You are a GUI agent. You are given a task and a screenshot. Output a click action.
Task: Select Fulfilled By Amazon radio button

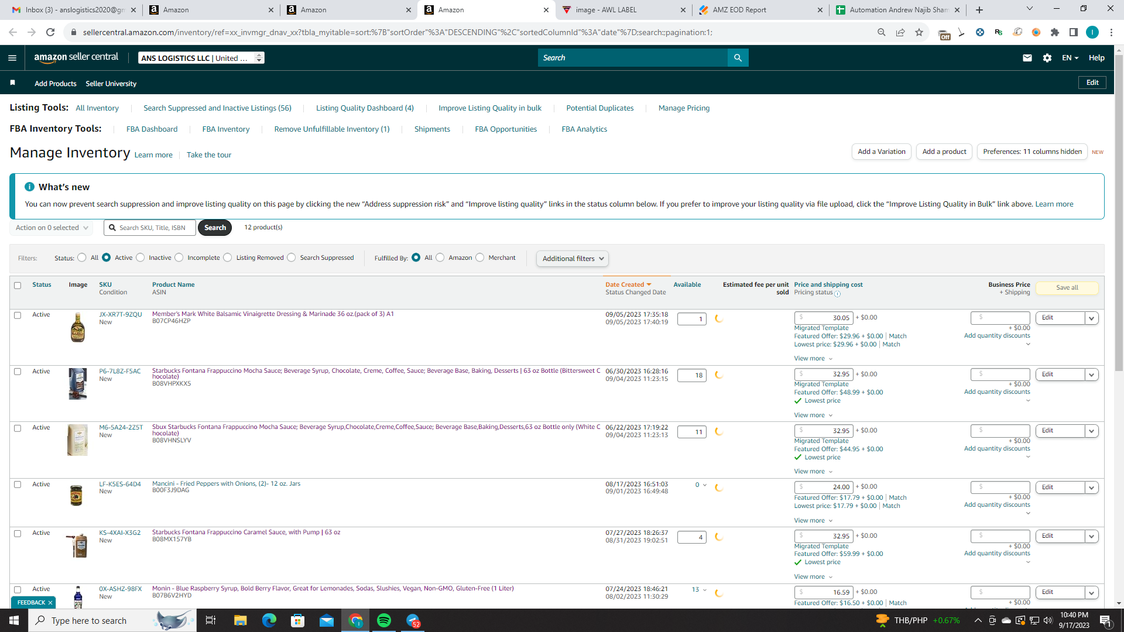[x=440, y=257]
